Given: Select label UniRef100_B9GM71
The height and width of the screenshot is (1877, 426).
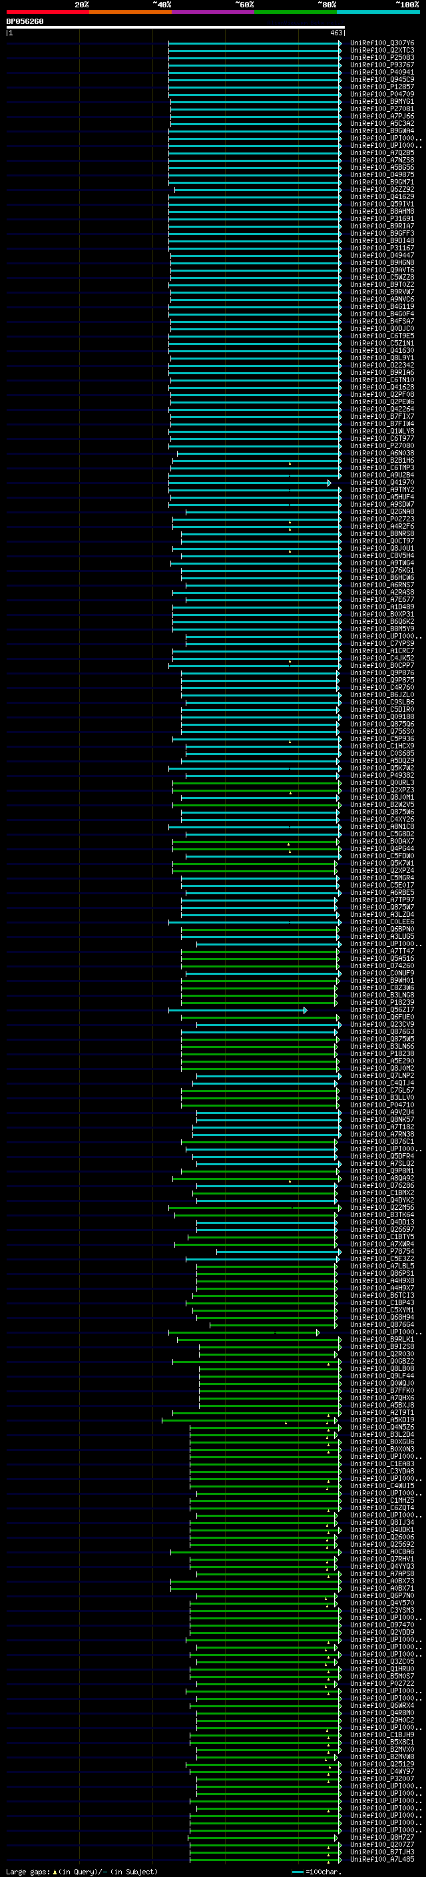Looking at the screenshot, I should pos(382,182).
